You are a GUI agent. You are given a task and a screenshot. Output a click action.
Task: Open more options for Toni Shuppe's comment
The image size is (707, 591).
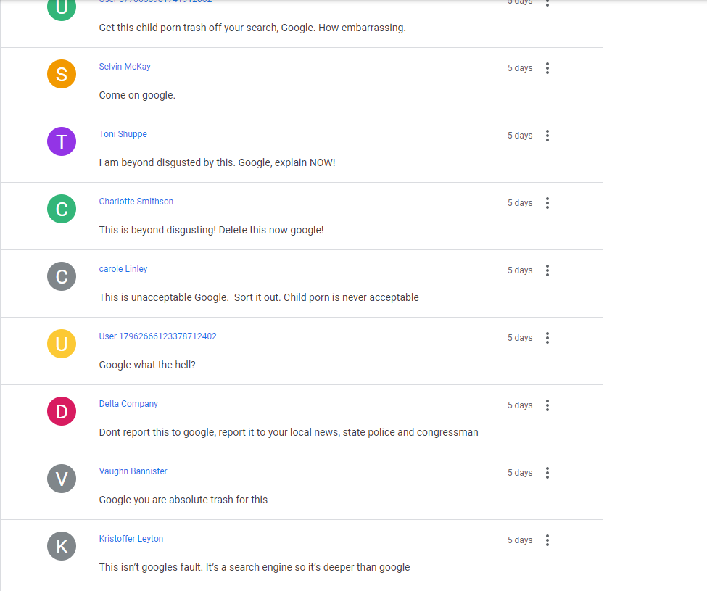547,136
